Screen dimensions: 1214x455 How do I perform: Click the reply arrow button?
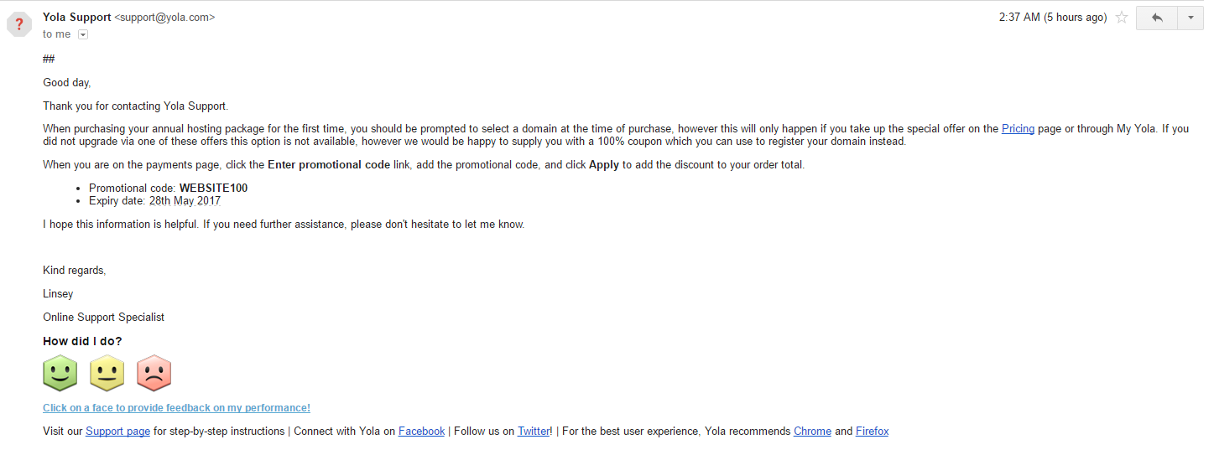click(1157, 18)
